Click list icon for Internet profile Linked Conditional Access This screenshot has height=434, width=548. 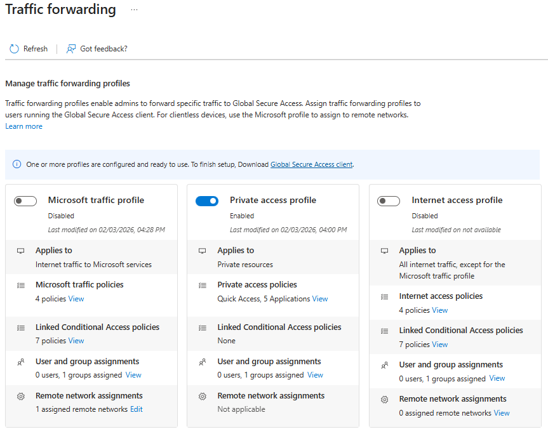[x=384, y=331]
